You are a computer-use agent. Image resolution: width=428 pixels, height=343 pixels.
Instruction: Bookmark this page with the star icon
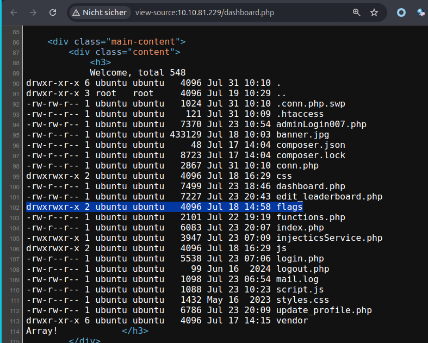pyautogui.click(x=374, y=12)
